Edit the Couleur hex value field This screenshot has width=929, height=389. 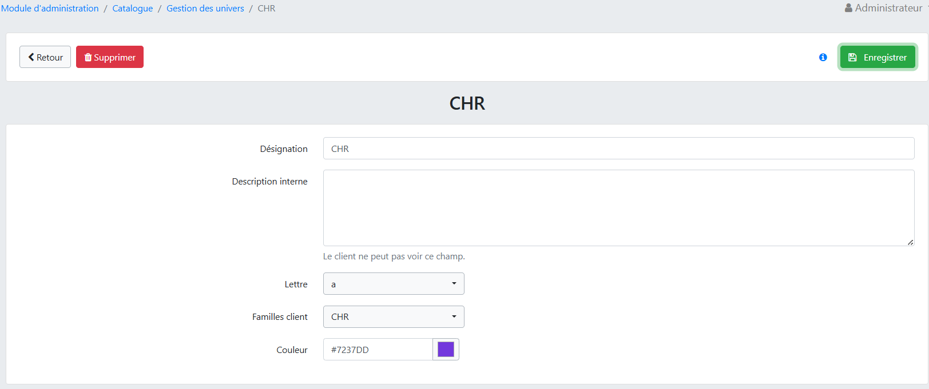(x=378, y=350)
